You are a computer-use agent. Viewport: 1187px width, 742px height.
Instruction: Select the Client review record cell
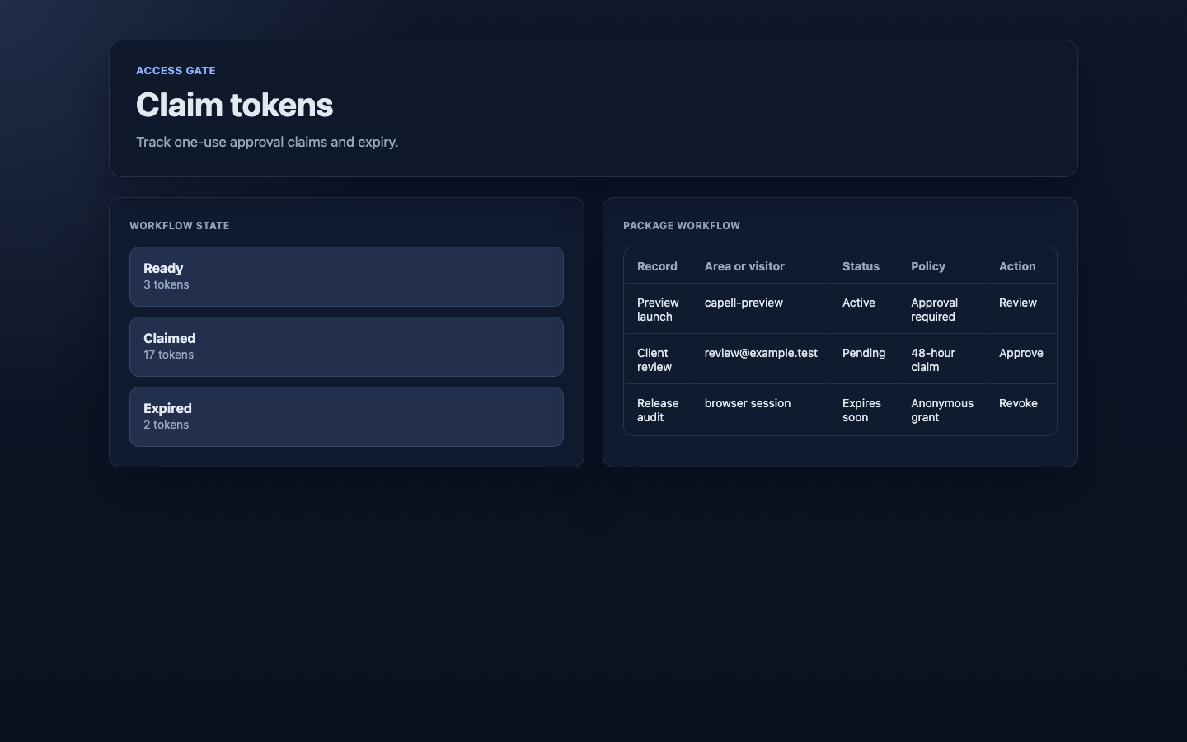pyautogui.click(x=659, y=359)
